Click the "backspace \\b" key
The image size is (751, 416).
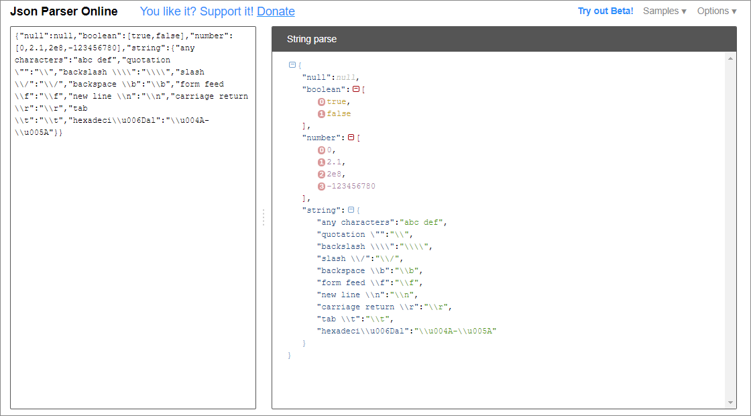click(353, 271)
